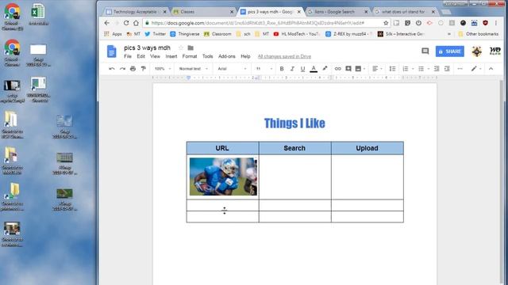Click the Upload header cell in table
508x285 pixels.
[367, 148]
